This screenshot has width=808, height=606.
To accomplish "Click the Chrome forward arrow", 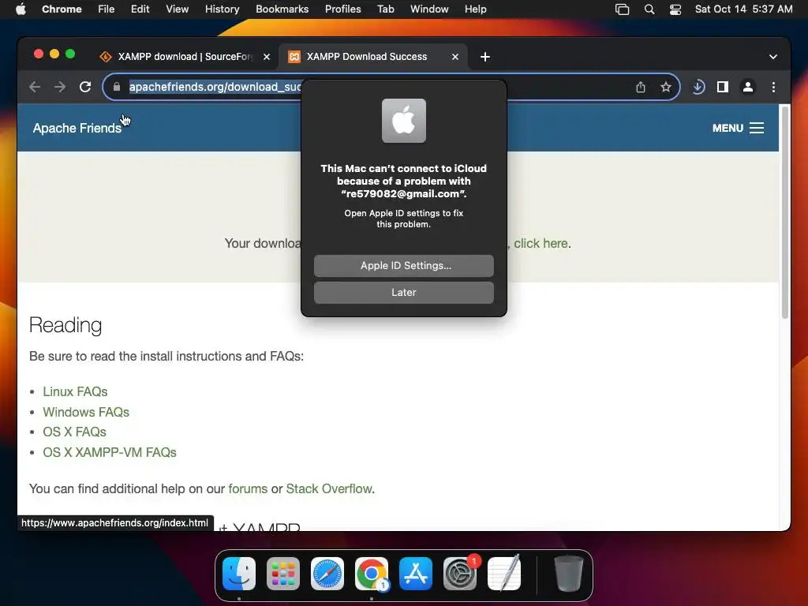I will pyautogui.click(x=60, y=87).
